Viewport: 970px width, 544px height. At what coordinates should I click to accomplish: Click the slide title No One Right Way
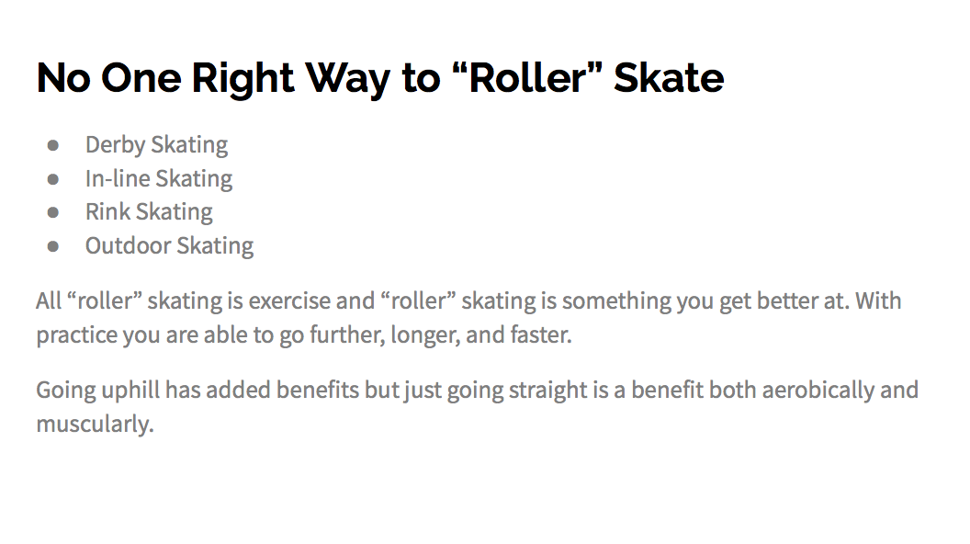click(380, 79)
